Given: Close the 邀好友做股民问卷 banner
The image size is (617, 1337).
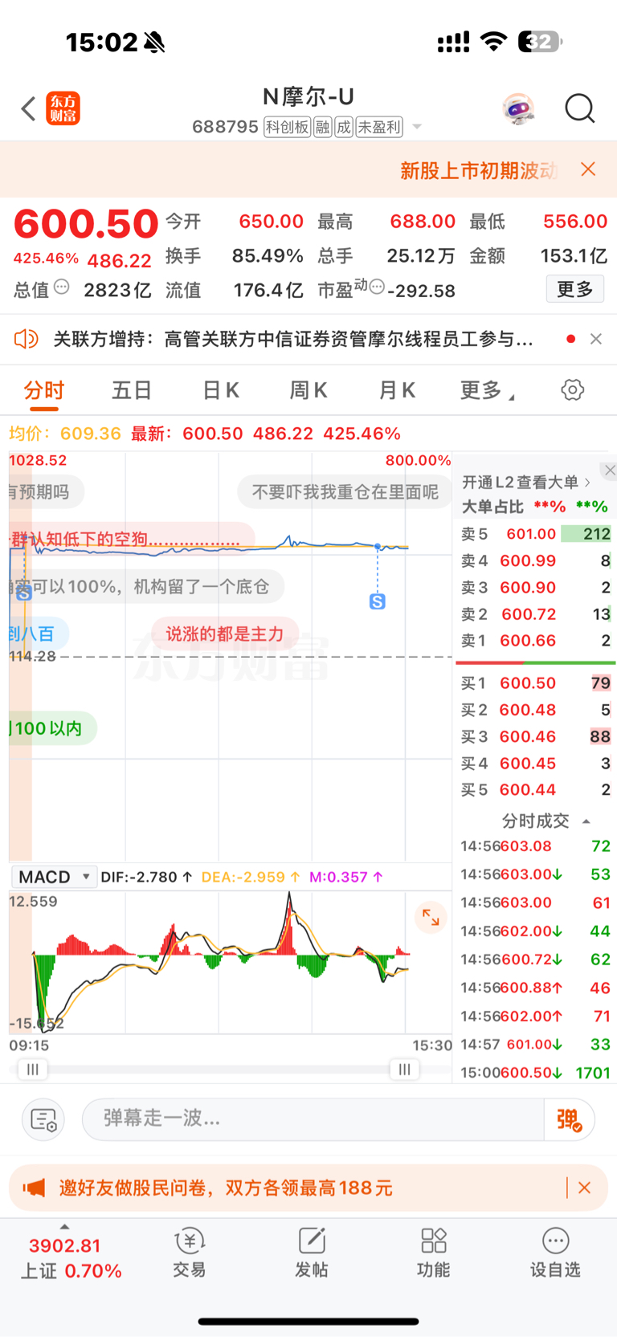Looking at the screenshot, I should click(584, 1188).
